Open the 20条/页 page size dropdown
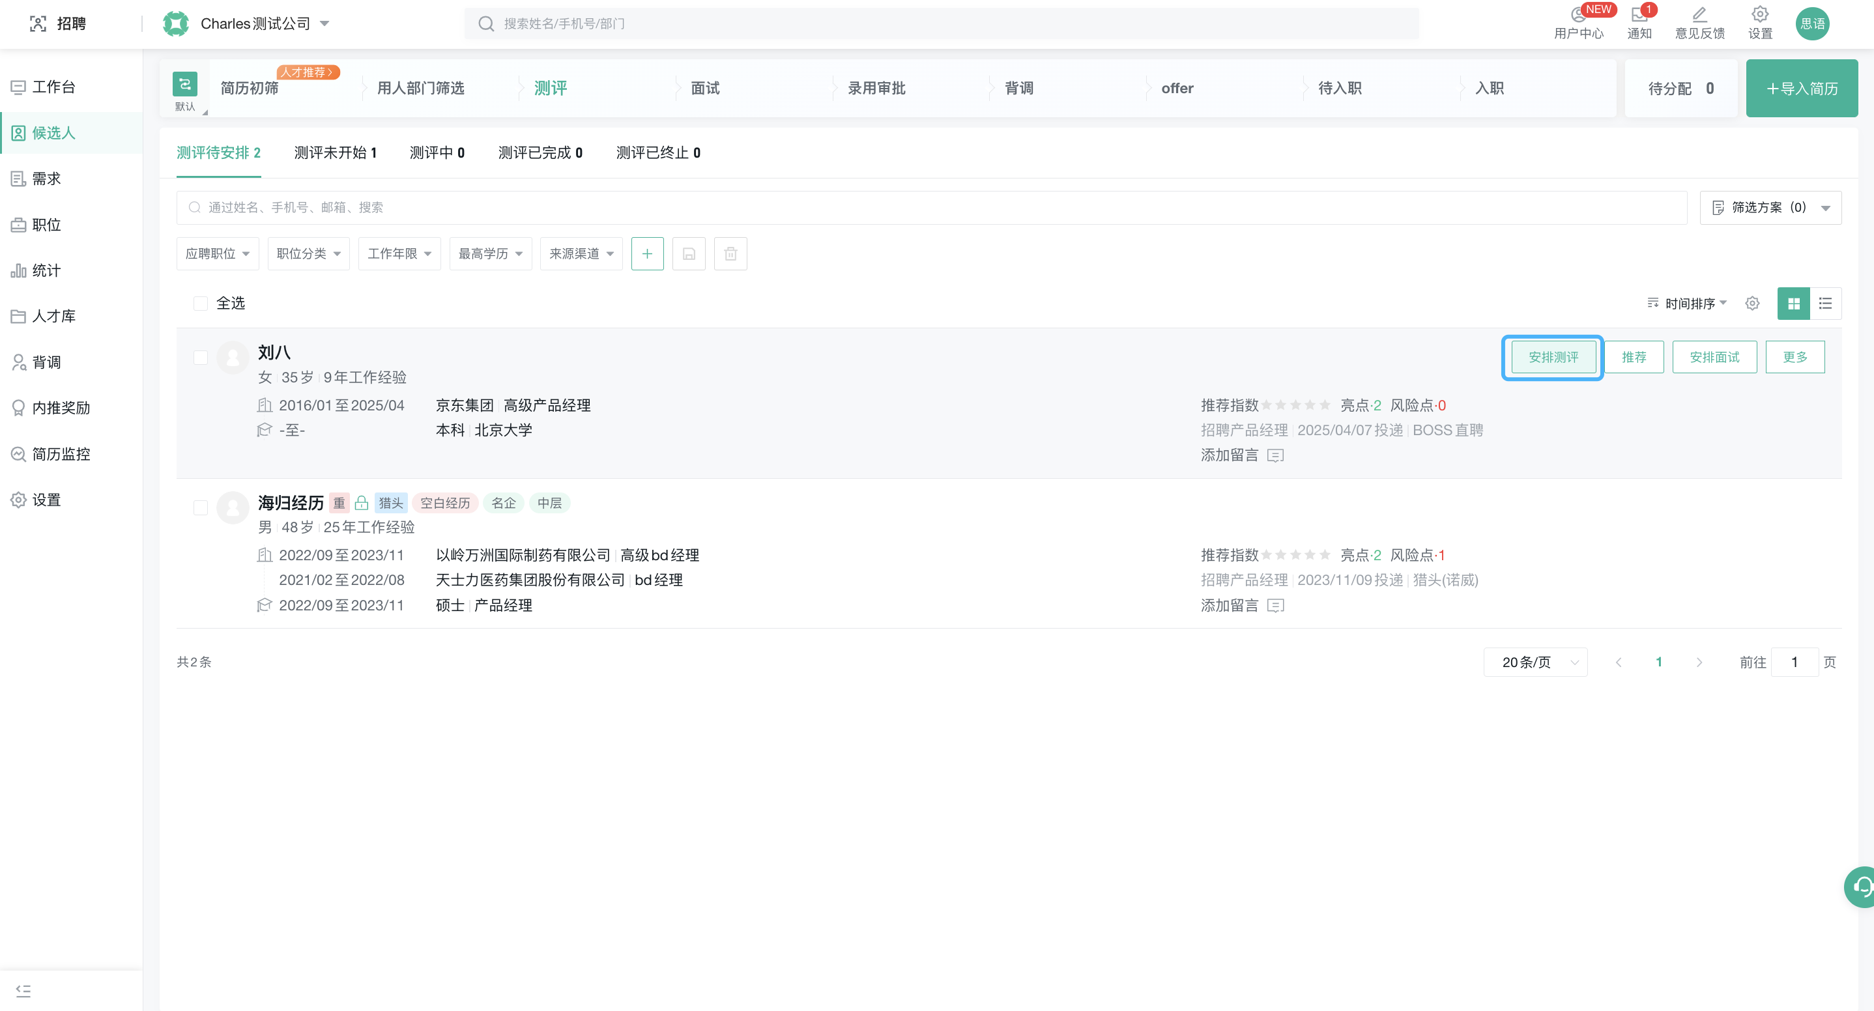 pos(1535,662)
